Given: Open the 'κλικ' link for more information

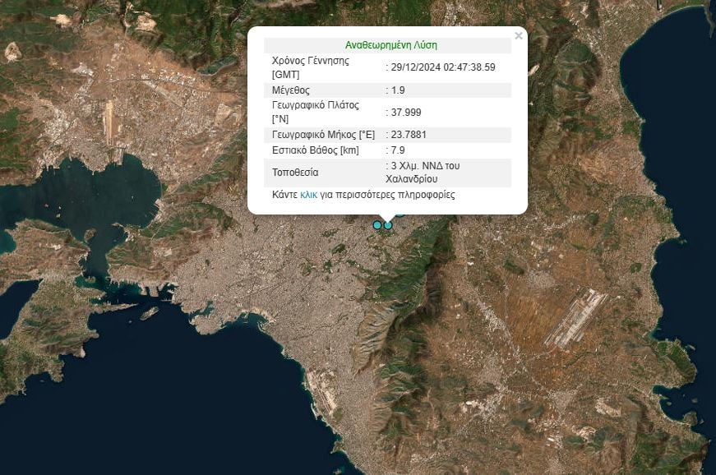Looking at the screenshot, I should click(308, 196).
